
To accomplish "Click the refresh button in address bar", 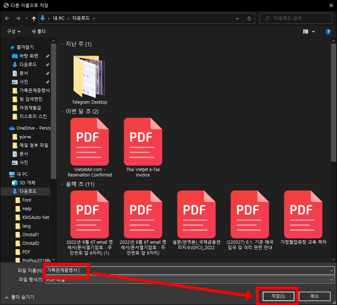I will point(249,18).
